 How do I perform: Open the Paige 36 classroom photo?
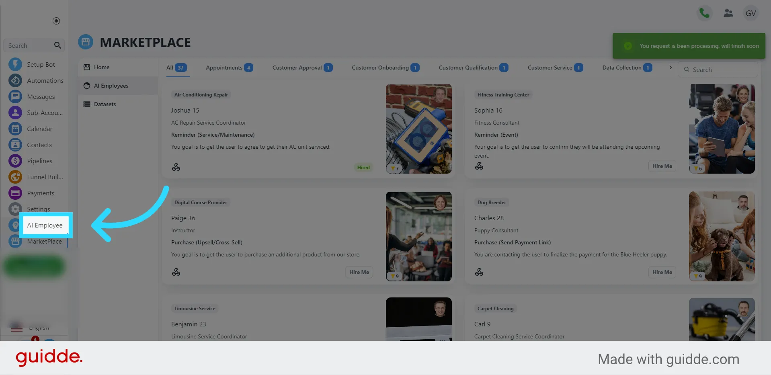click(418, 236)
